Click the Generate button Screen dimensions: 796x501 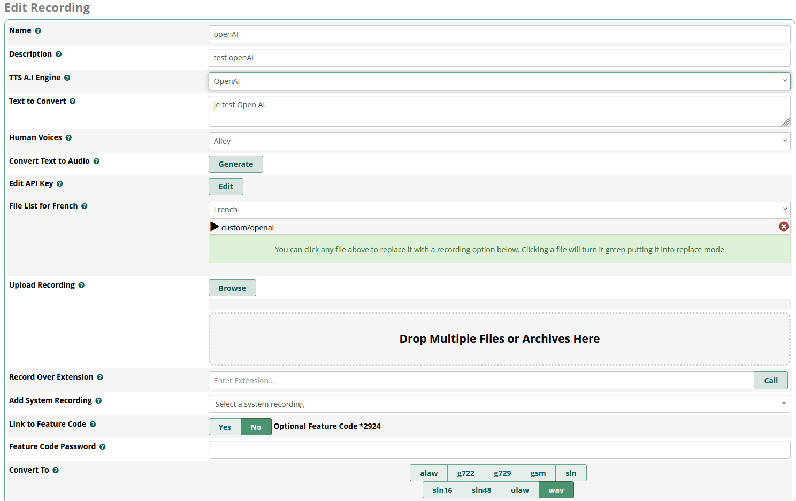point(236,164)
